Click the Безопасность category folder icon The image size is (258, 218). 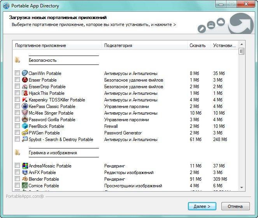tap(17, 60)
